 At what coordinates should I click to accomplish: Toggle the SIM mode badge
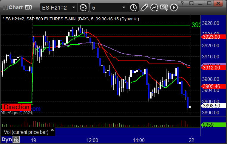coord(28,7)
